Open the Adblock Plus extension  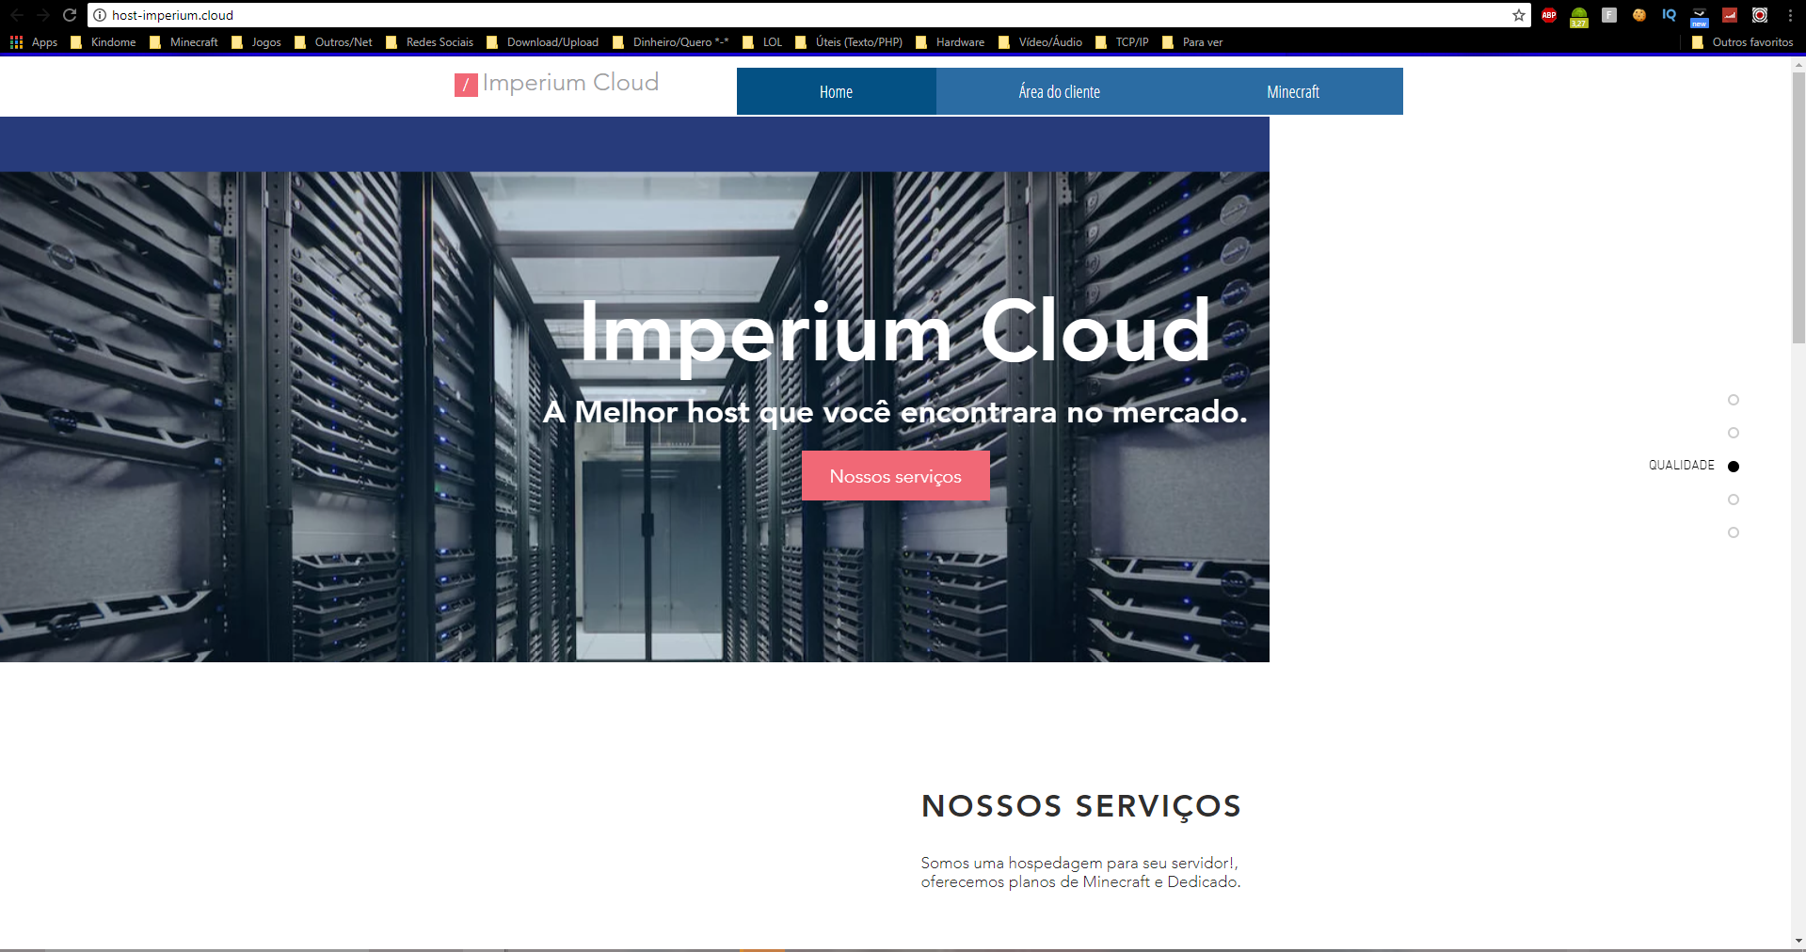tap(1549, 15)
